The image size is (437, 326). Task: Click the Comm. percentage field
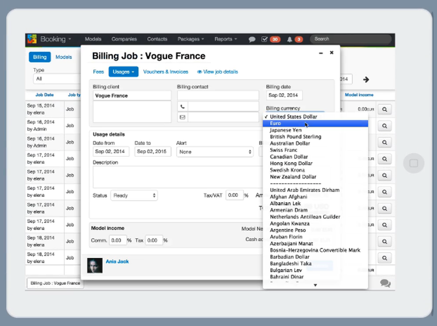[118, 240]
